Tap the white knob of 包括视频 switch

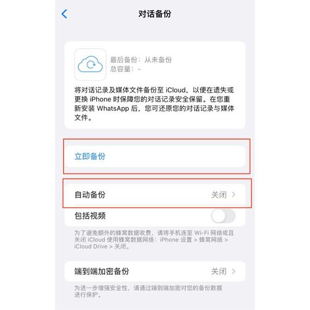[218, 216]
